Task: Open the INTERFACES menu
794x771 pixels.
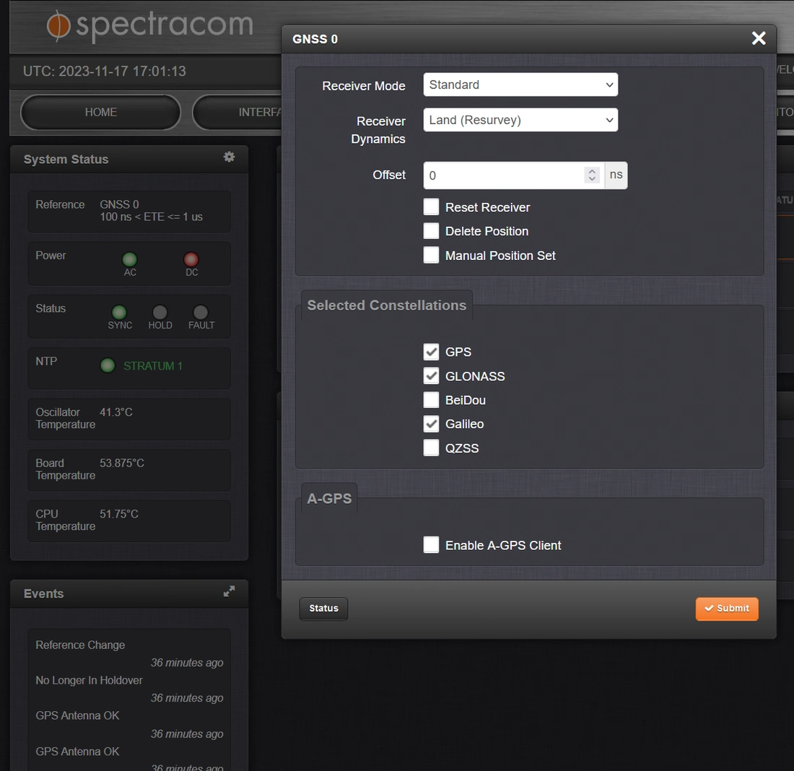Action: click(x=237, y=112)
